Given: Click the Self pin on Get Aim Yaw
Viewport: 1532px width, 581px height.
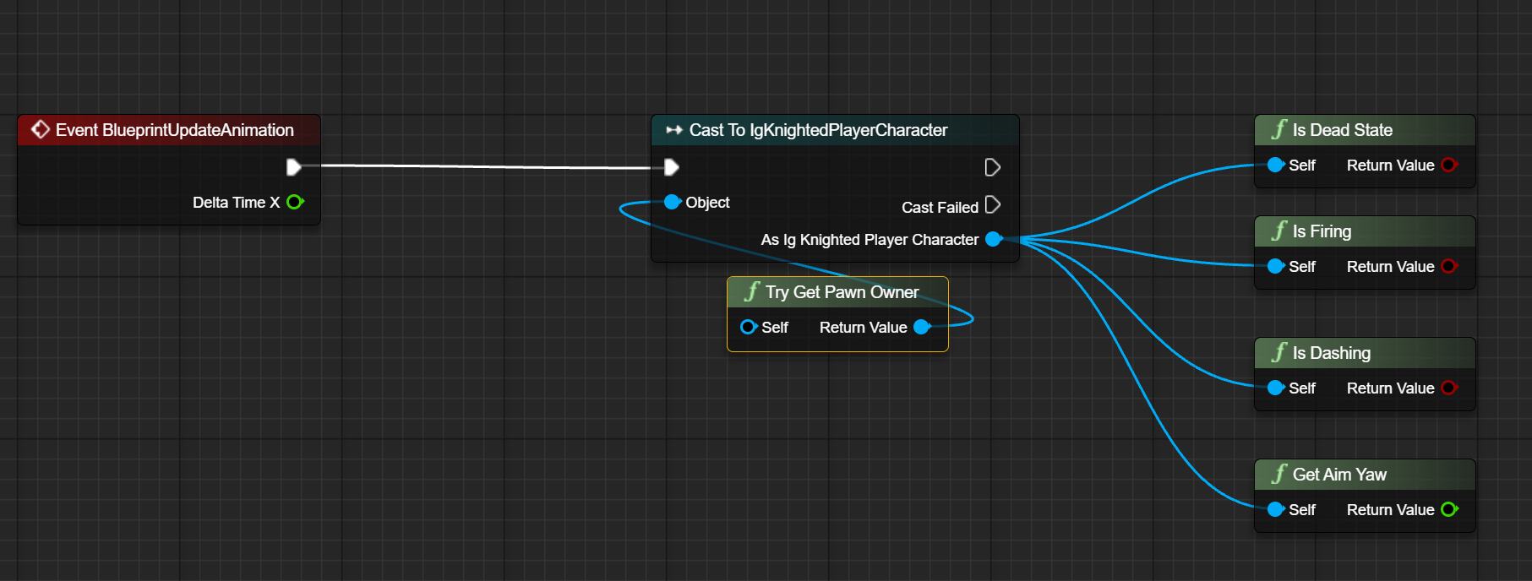Looking at the screenshot, I should point(1276,509).
